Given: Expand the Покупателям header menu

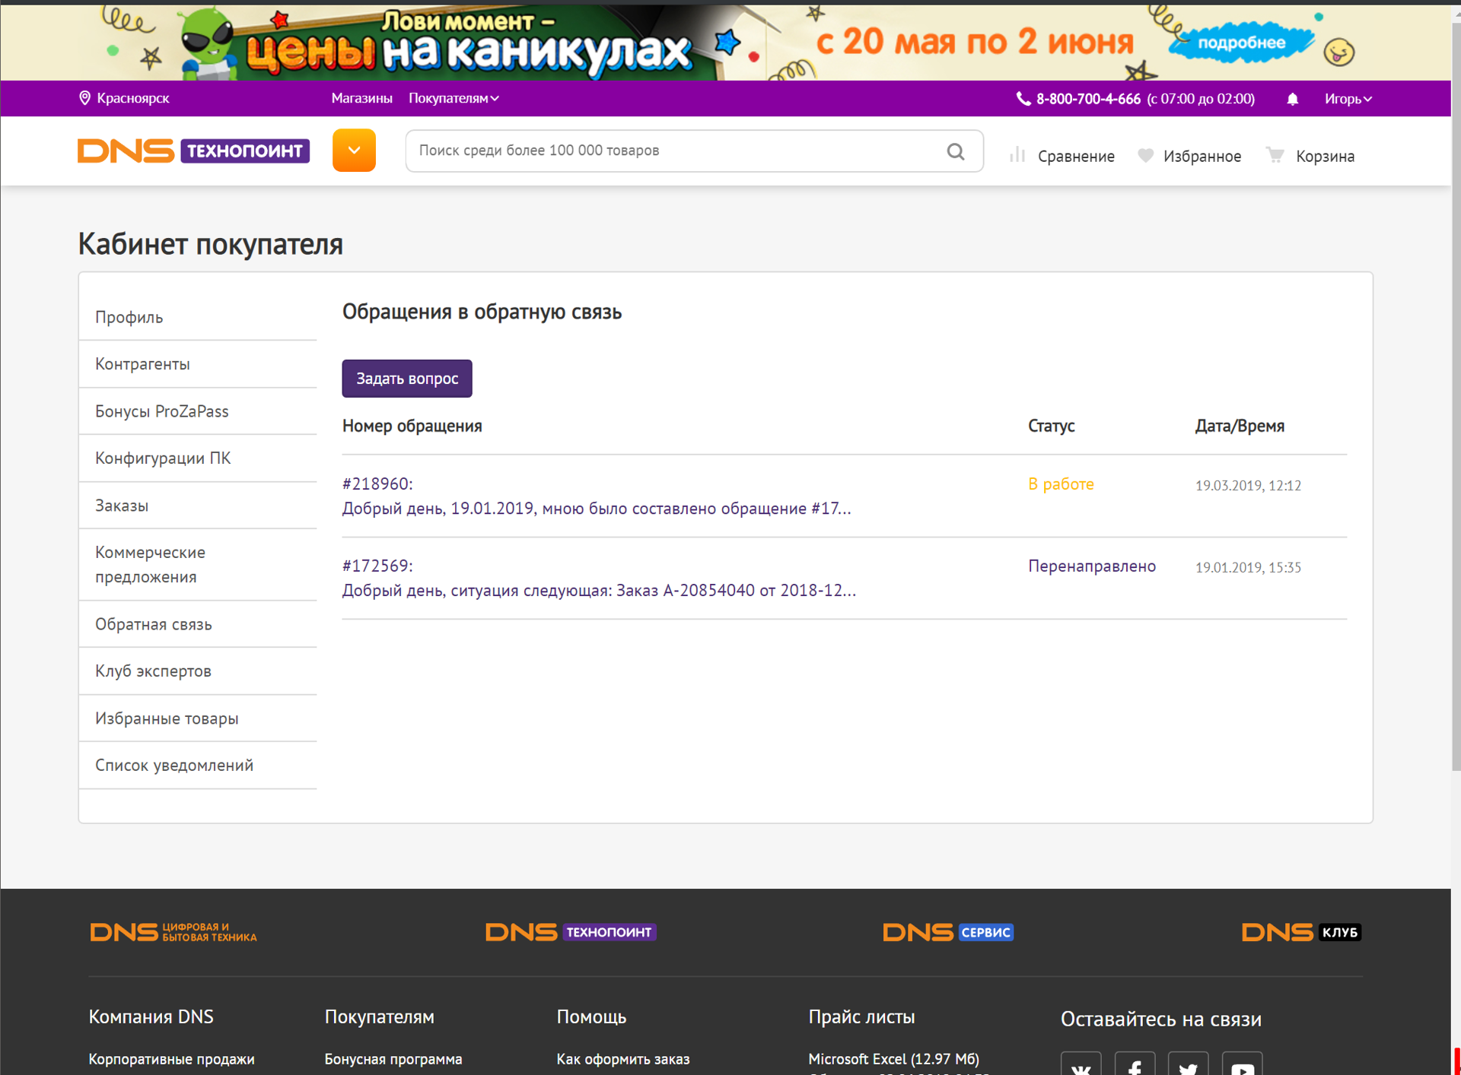Looking at the screenshot, I should (454, 98).
